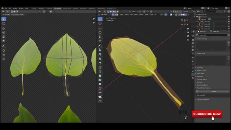Select the Select Box tool in 3D viewport
Screen dimensions: 231x130
(100, 19)
